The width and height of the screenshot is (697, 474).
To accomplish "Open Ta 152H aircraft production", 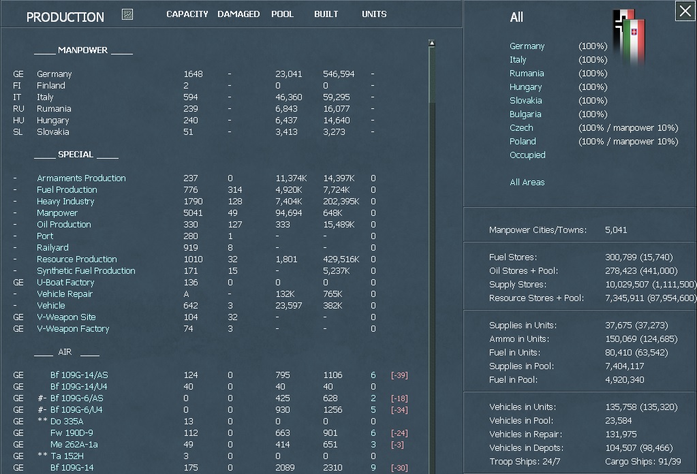I will pyautogui.click(x=67, y=456).
